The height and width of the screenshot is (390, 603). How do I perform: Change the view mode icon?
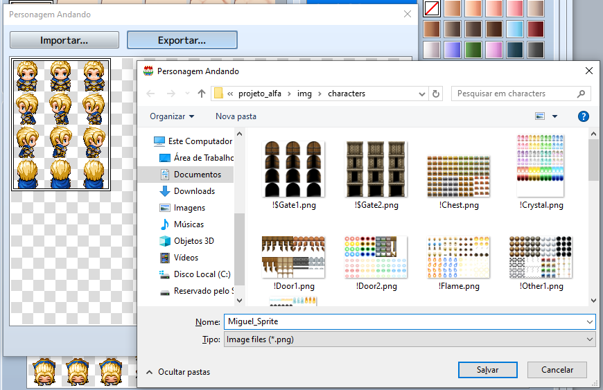(x=540, y=116)
